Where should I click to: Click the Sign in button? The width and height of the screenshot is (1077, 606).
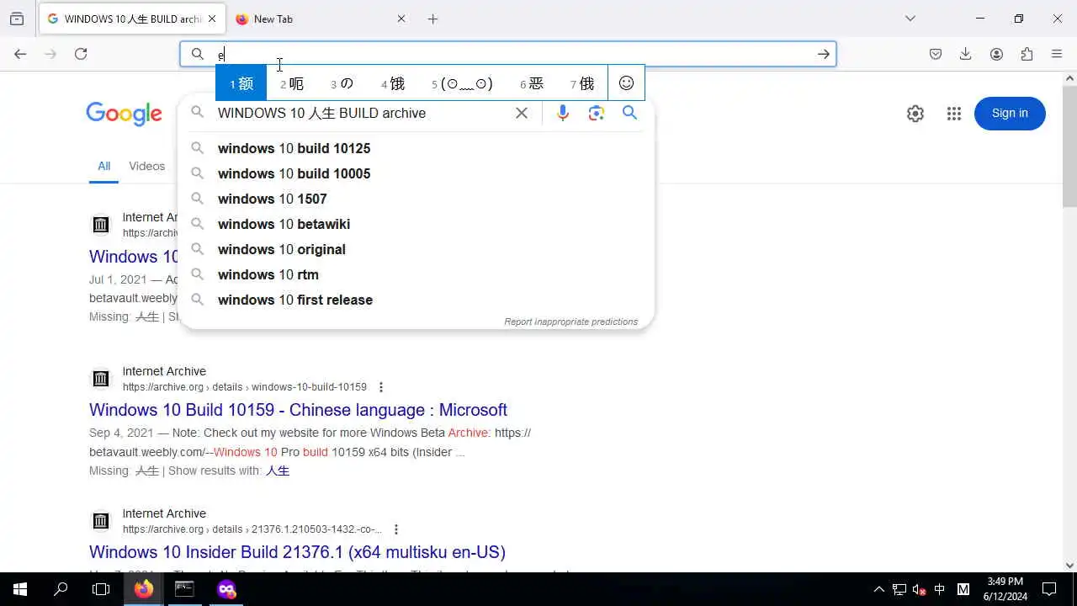click(1010, 114)
